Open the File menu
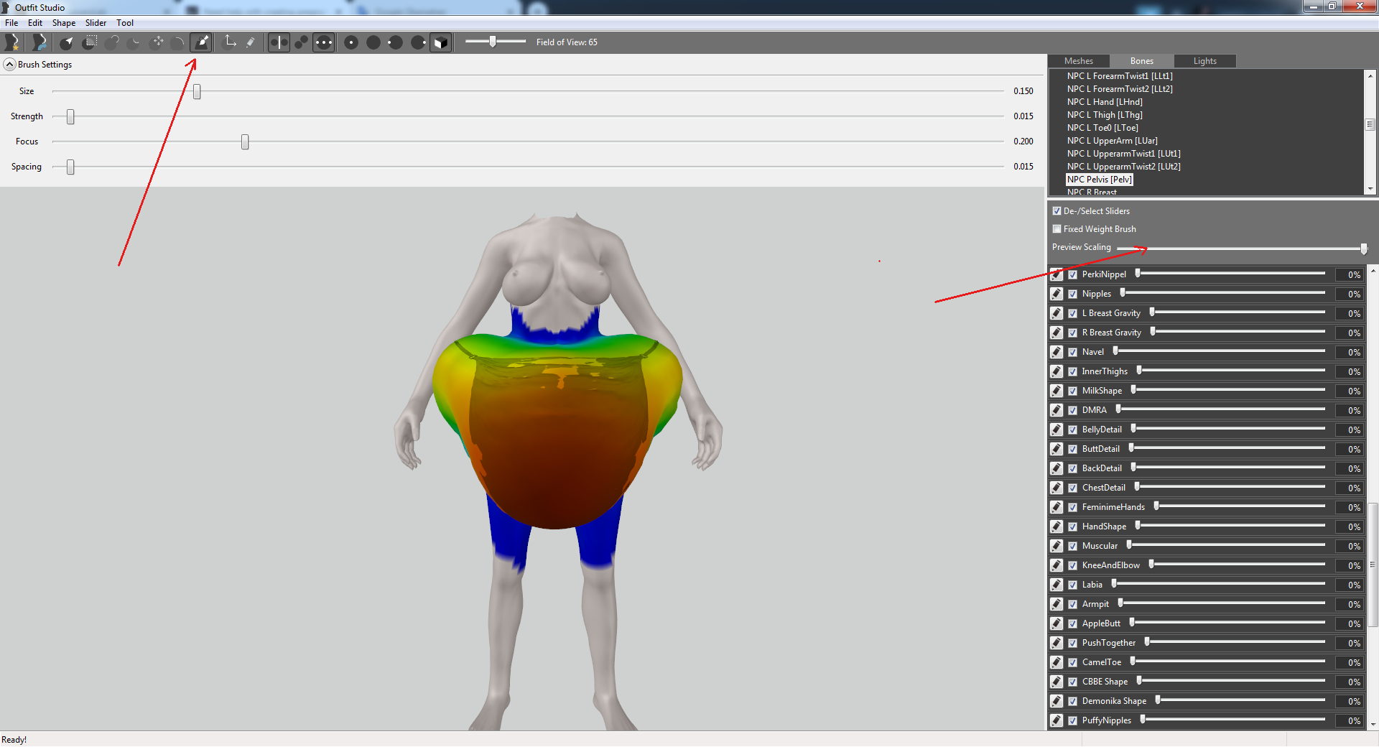The height and width of the screenshot is (747, 1379). [11, 23]
